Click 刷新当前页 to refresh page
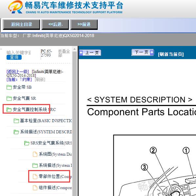196x196 pixels. pos(171,54)
